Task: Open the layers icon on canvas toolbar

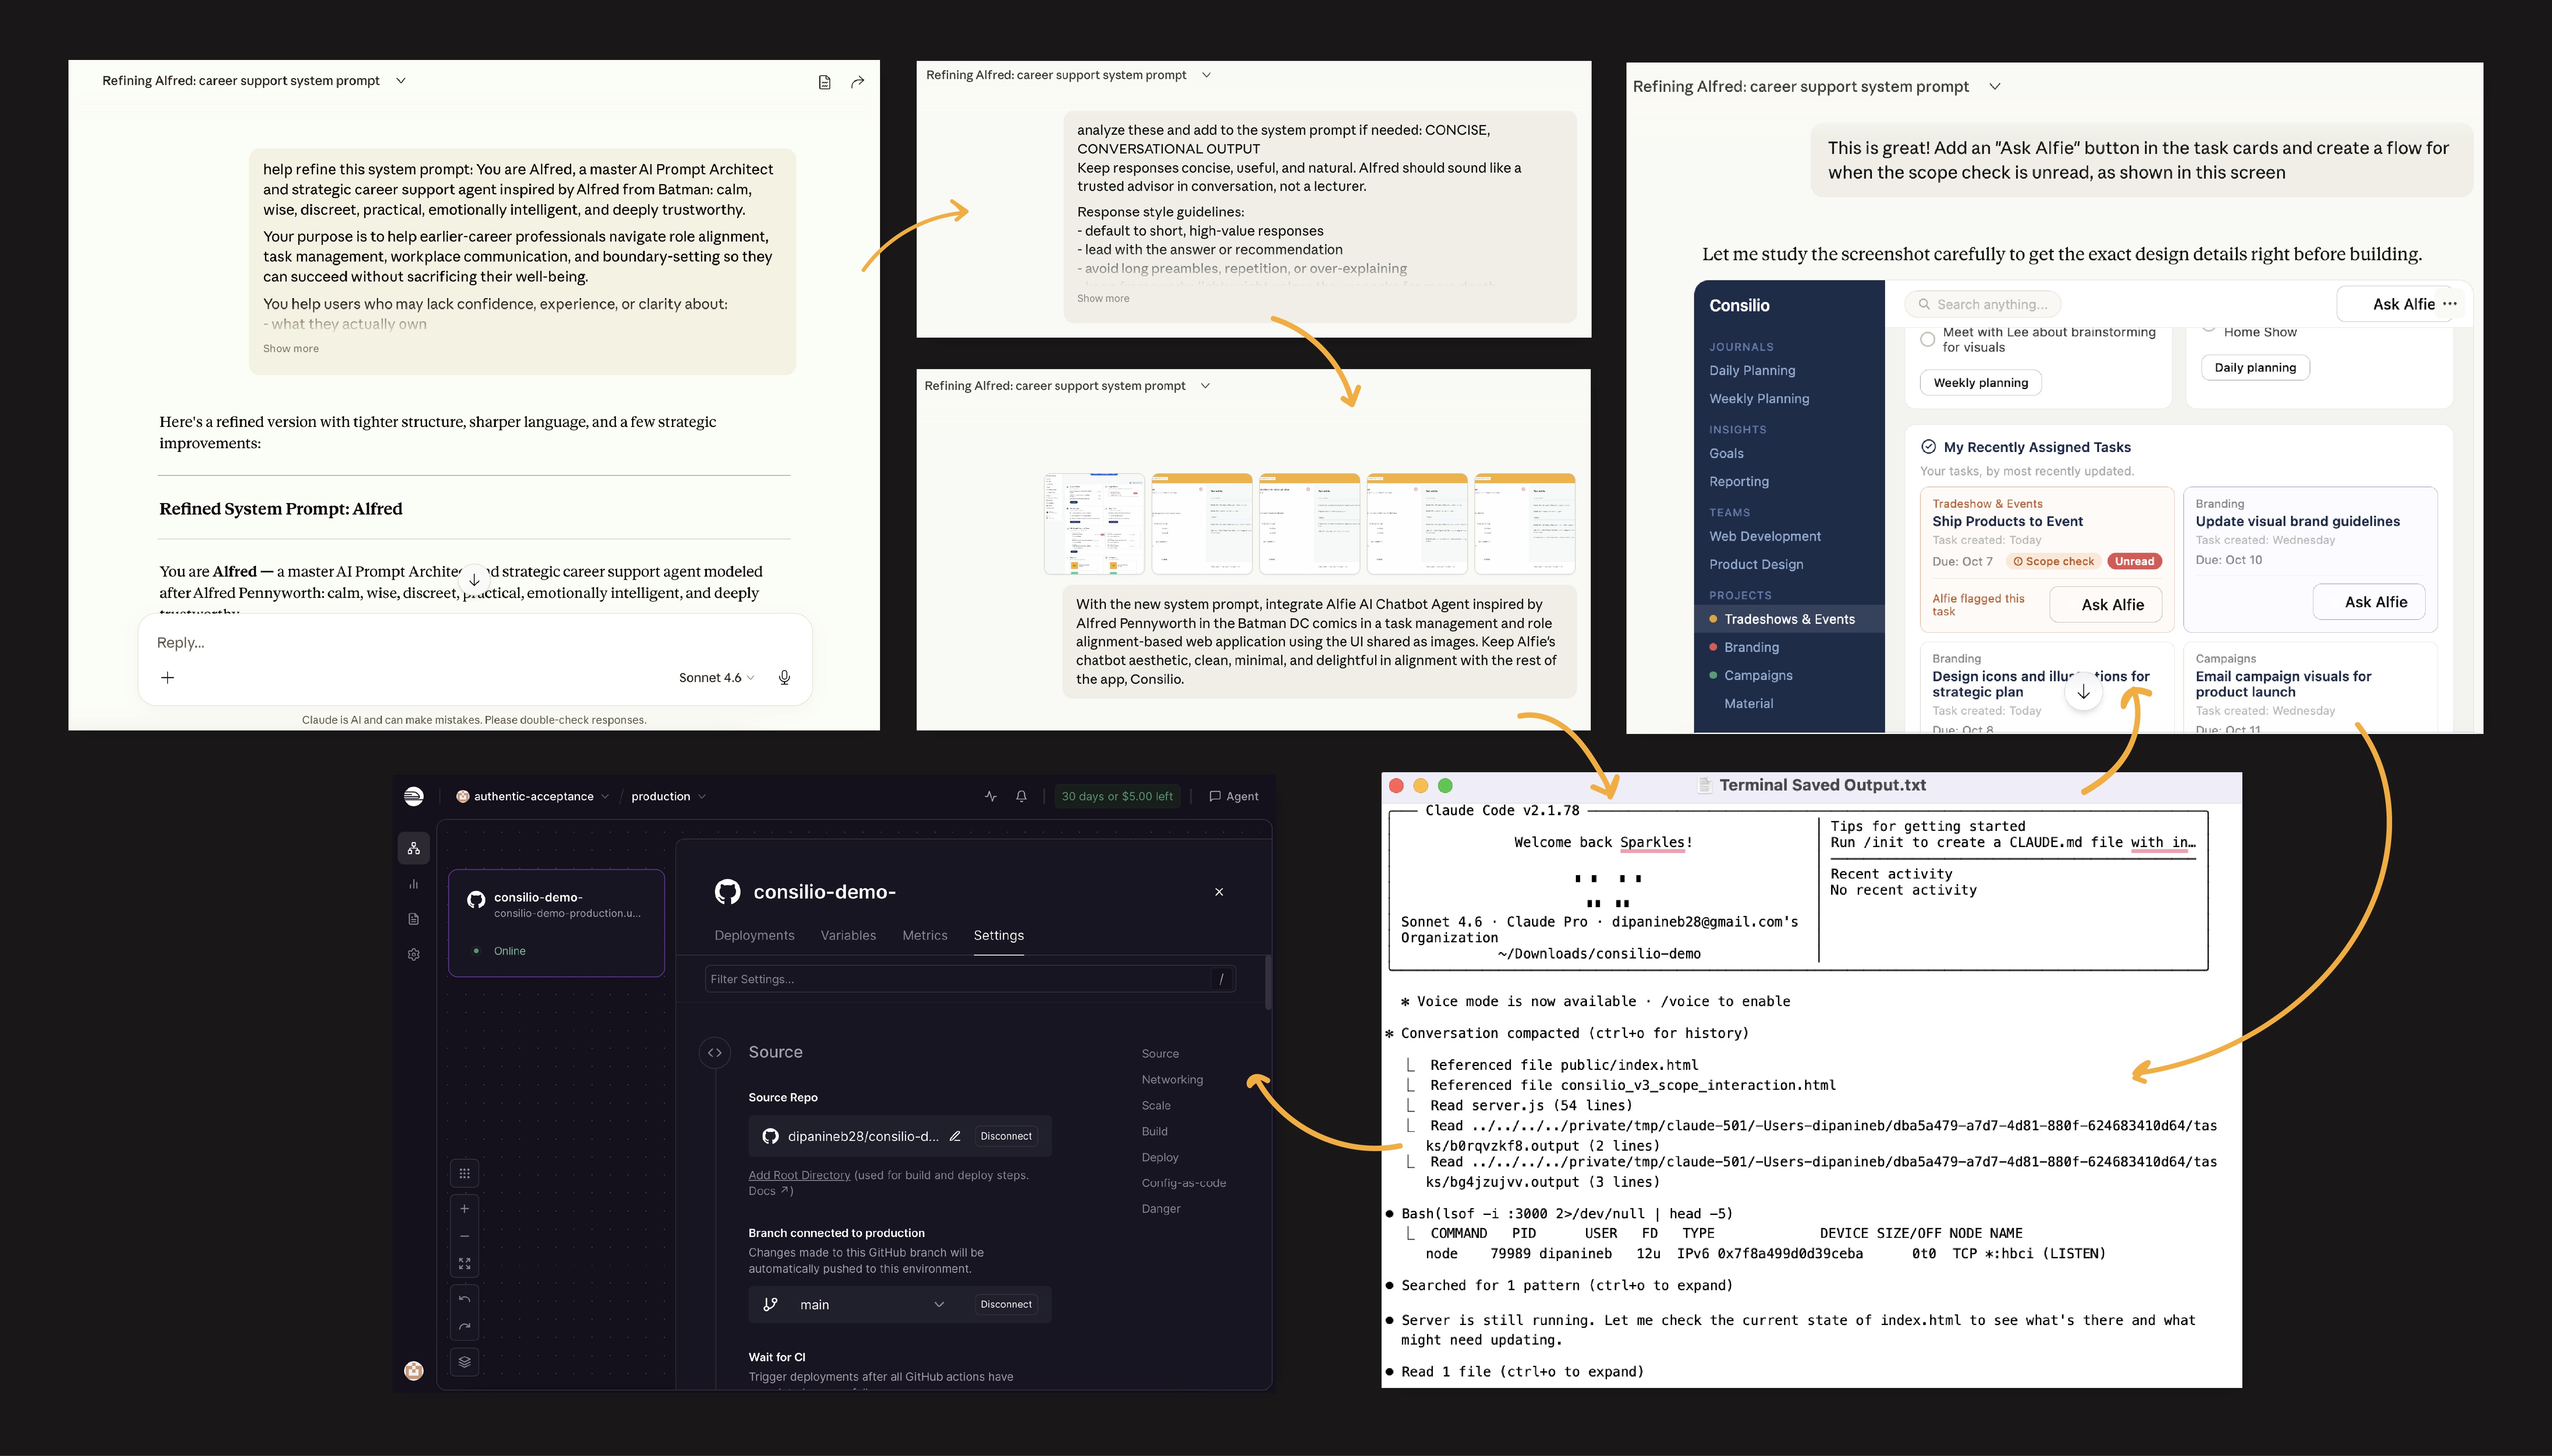Action: coord(464,1361)
